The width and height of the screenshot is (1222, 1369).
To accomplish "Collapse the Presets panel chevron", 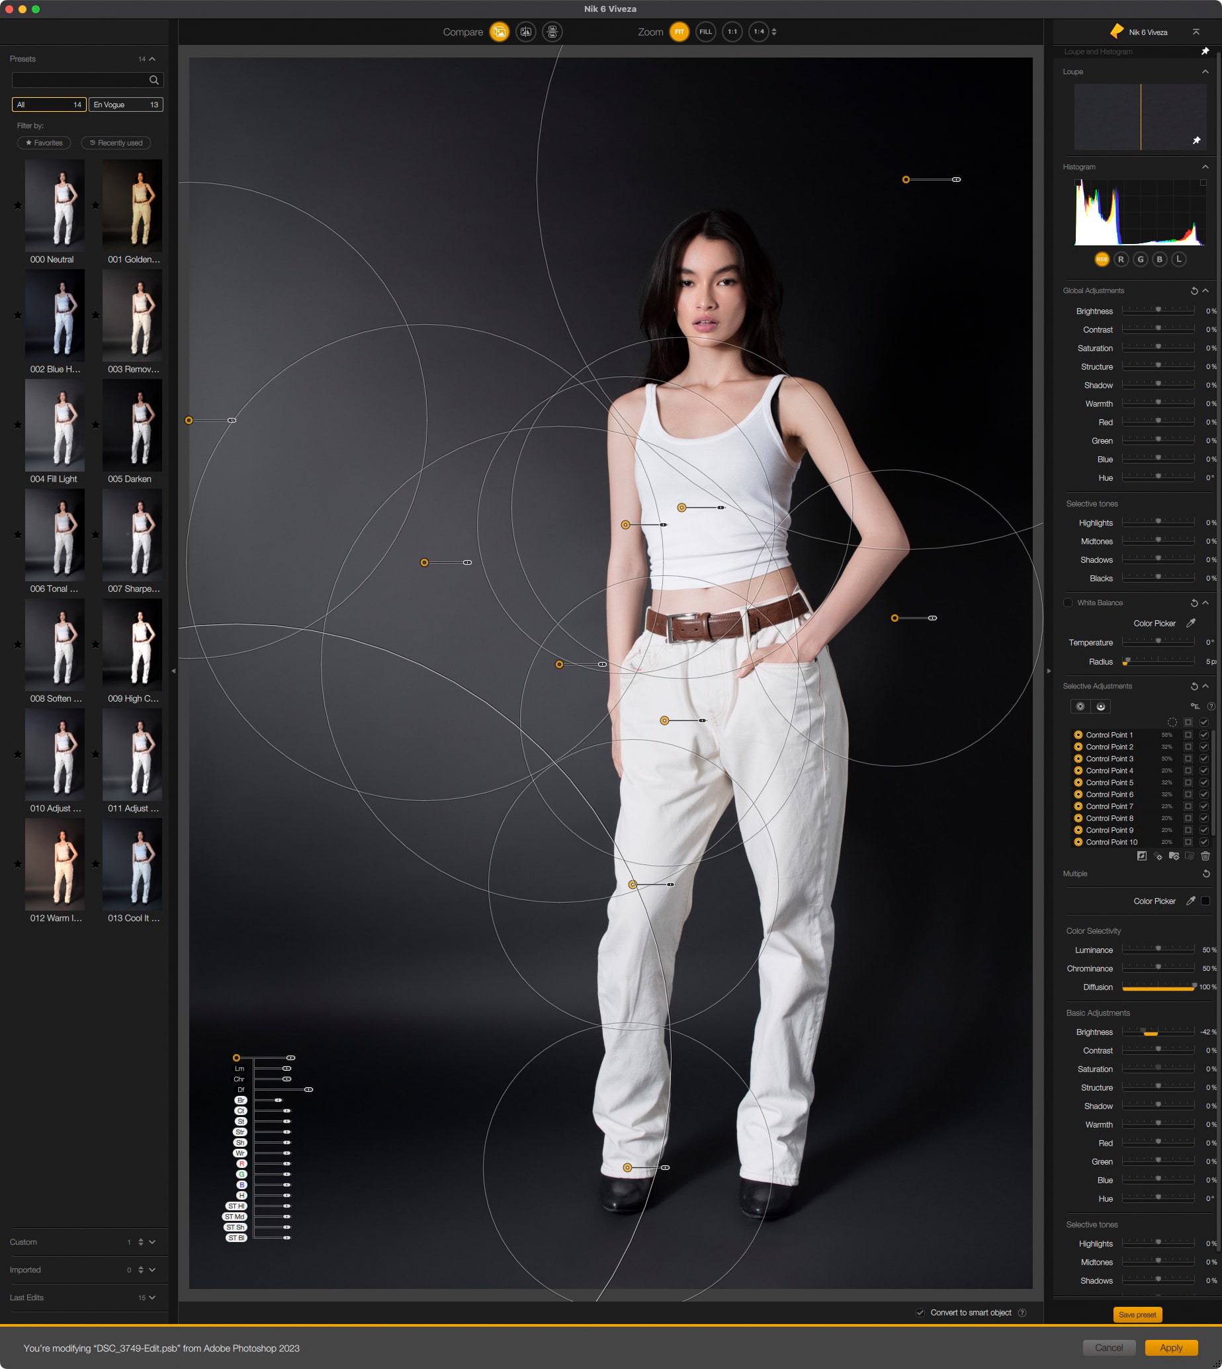I will [x=152, y=59].
